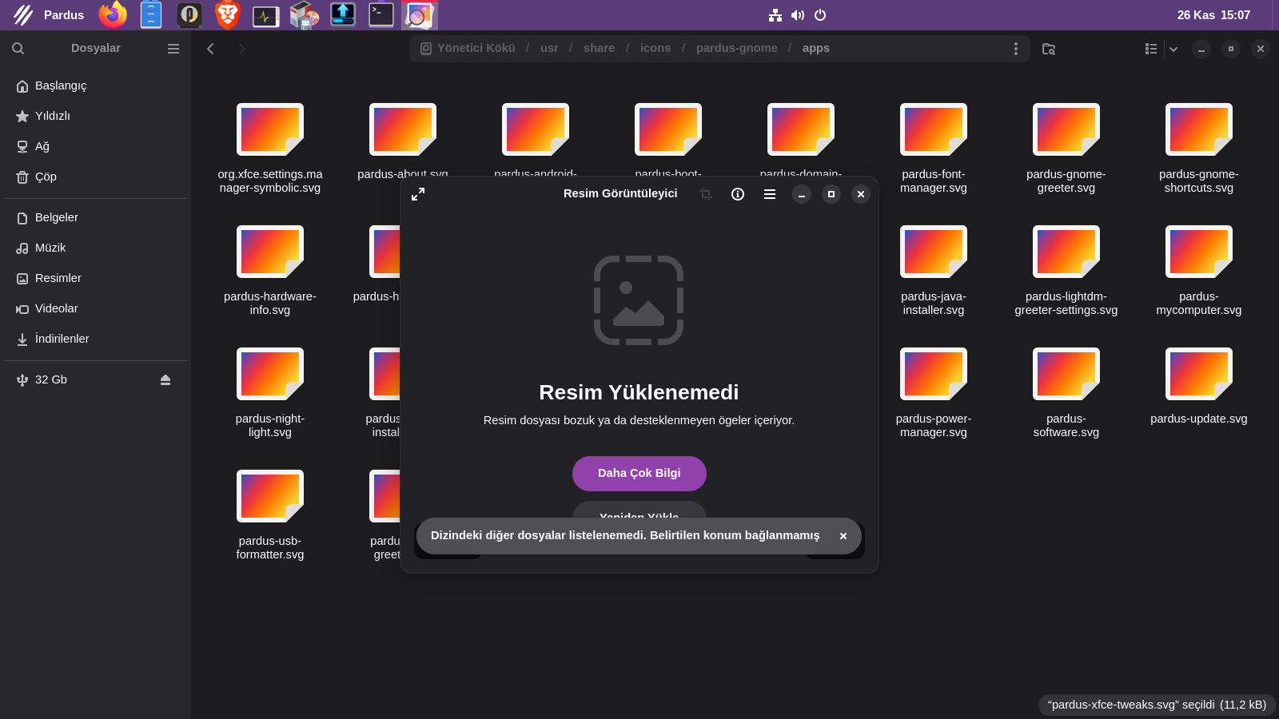This screenshot has height=719, width=1279.
Task: Click the Daha Çok Bilgi button
Action: click(639, 473)
